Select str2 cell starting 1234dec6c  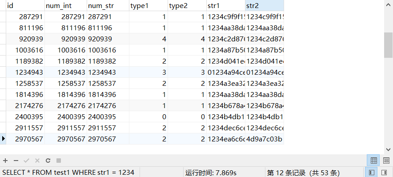pyautogui.click(x=265, y=128)
